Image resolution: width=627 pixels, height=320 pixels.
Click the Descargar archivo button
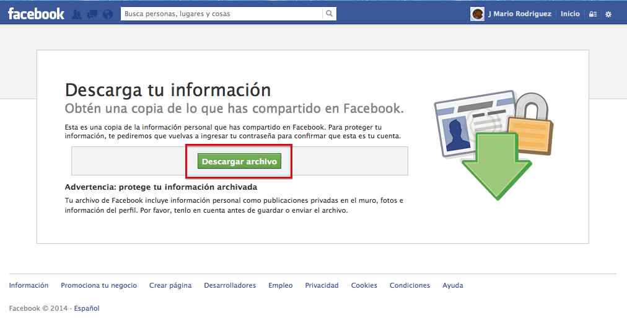(x=239, y=161)
